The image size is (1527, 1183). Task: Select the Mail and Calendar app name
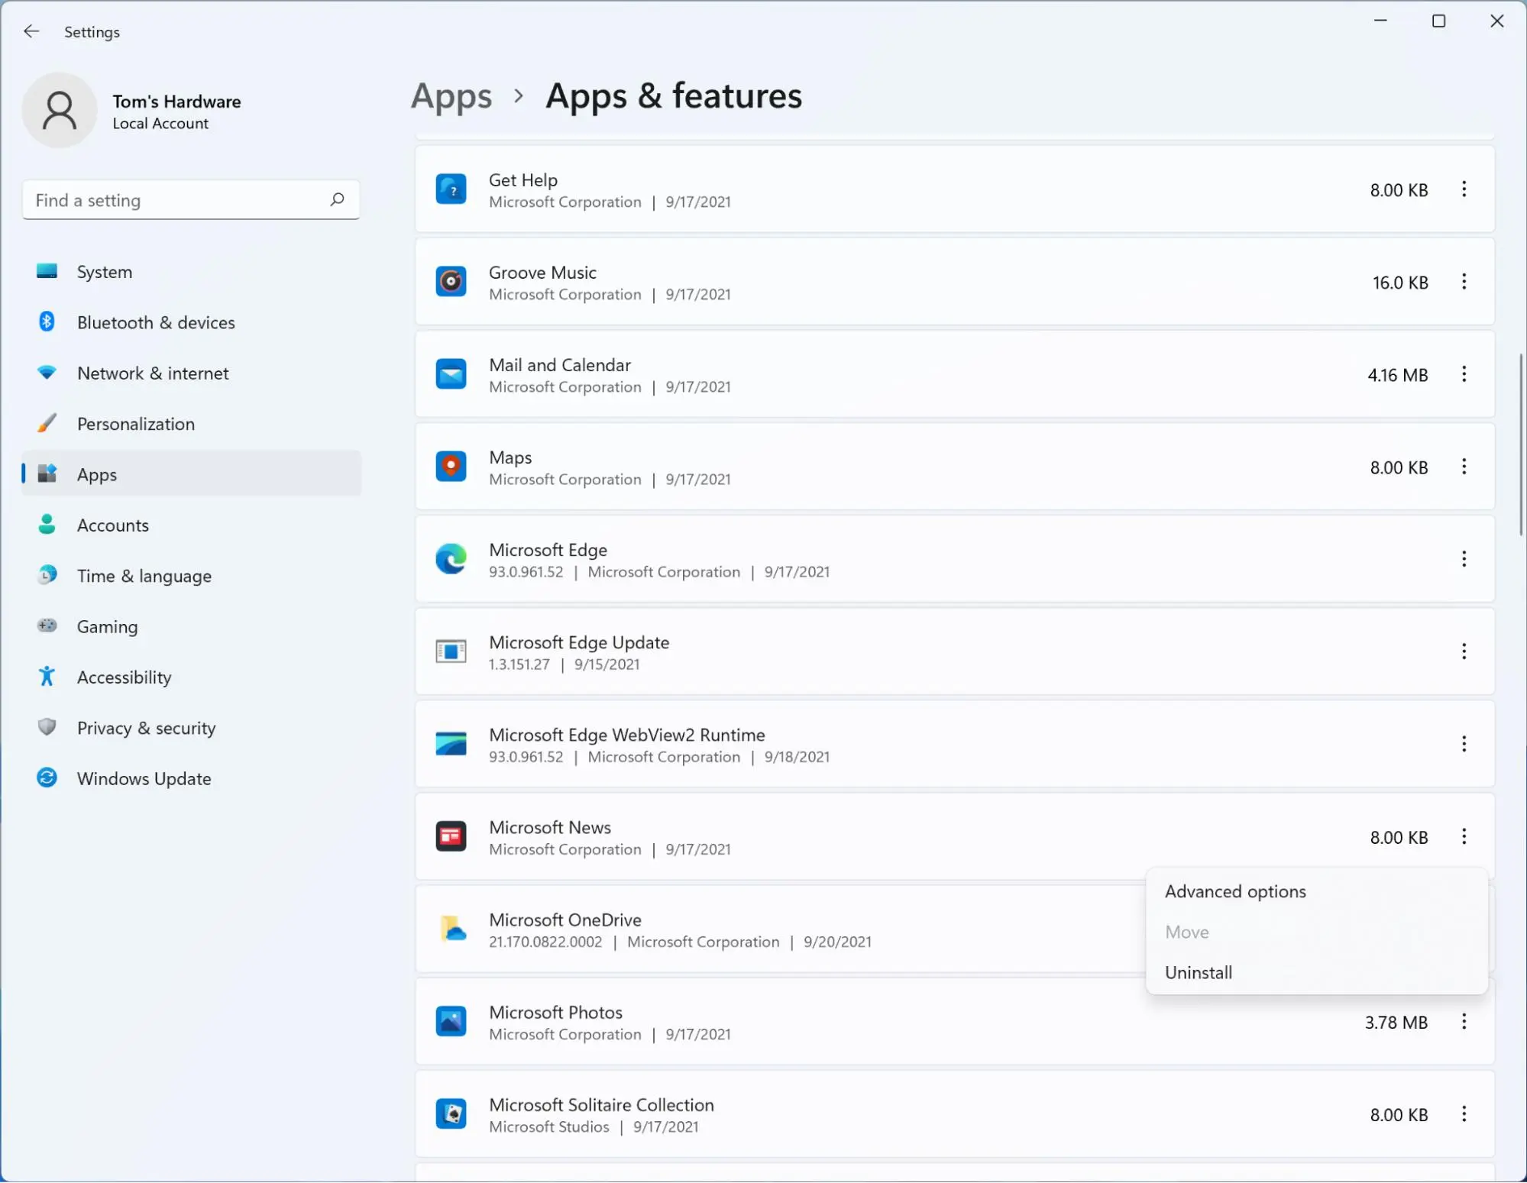click(x=560, y=365)
